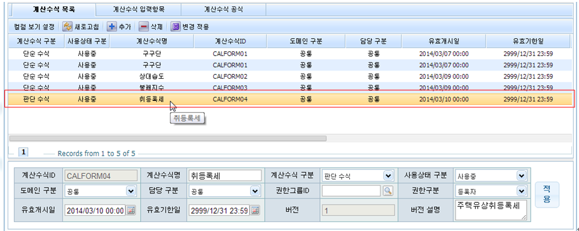Sort by 계산수식ID column header
Screen dimensions: 579x231
click(x=230, y=41)
